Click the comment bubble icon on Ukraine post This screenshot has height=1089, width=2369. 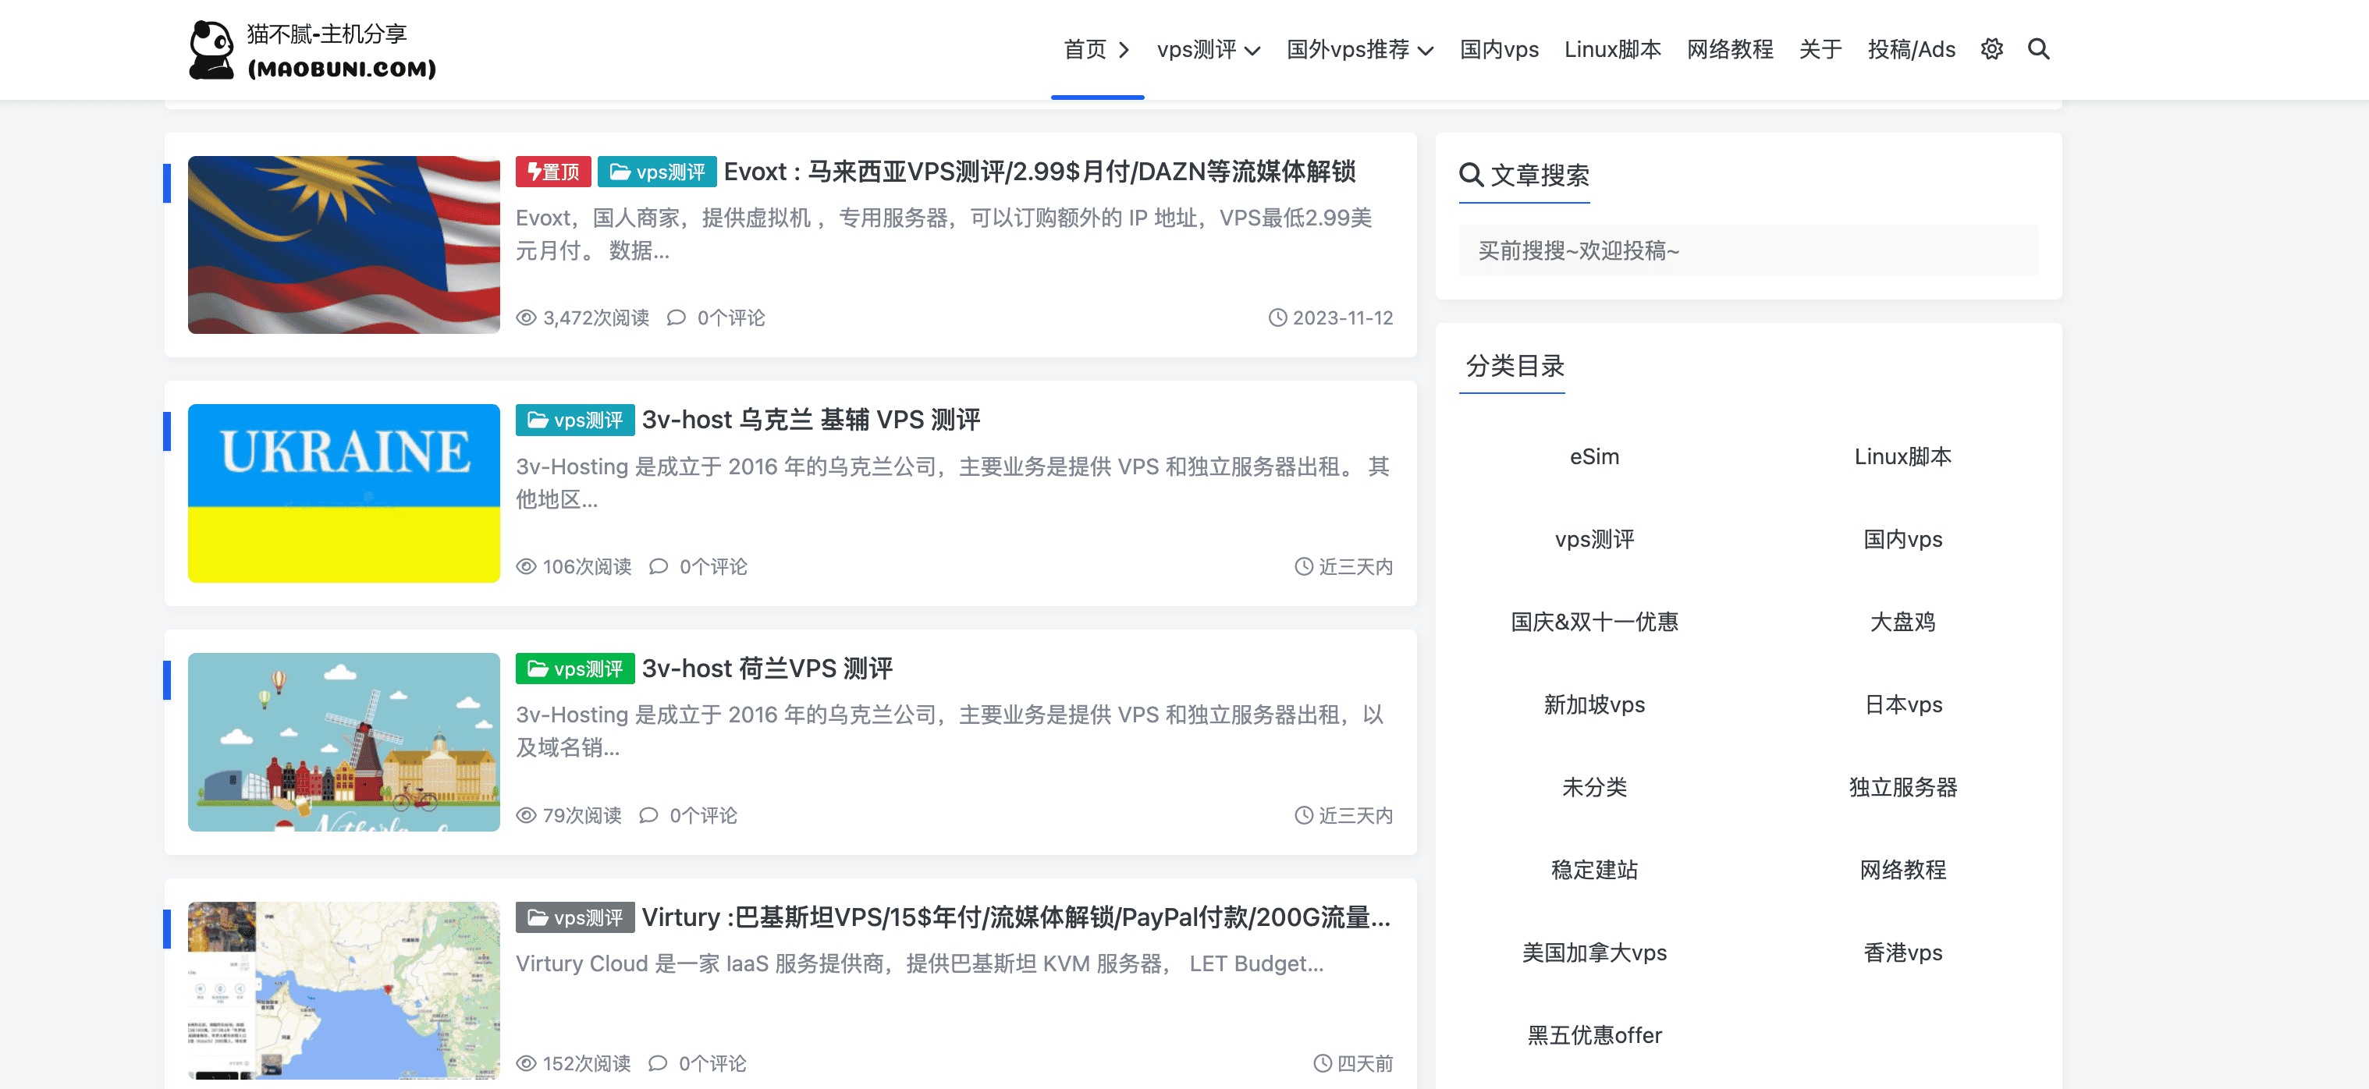658,566
